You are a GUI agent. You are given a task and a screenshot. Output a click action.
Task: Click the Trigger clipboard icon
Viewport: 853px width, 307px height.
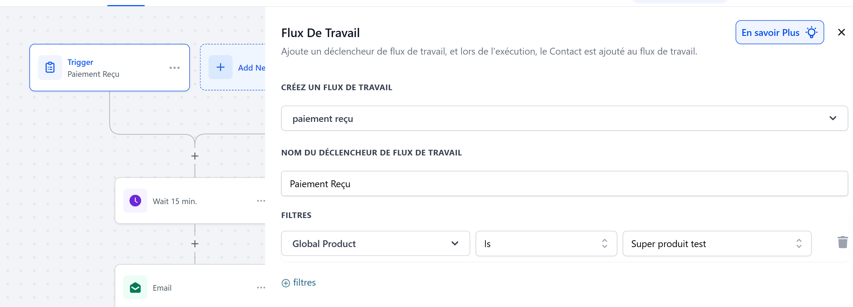tap(50, 67)
